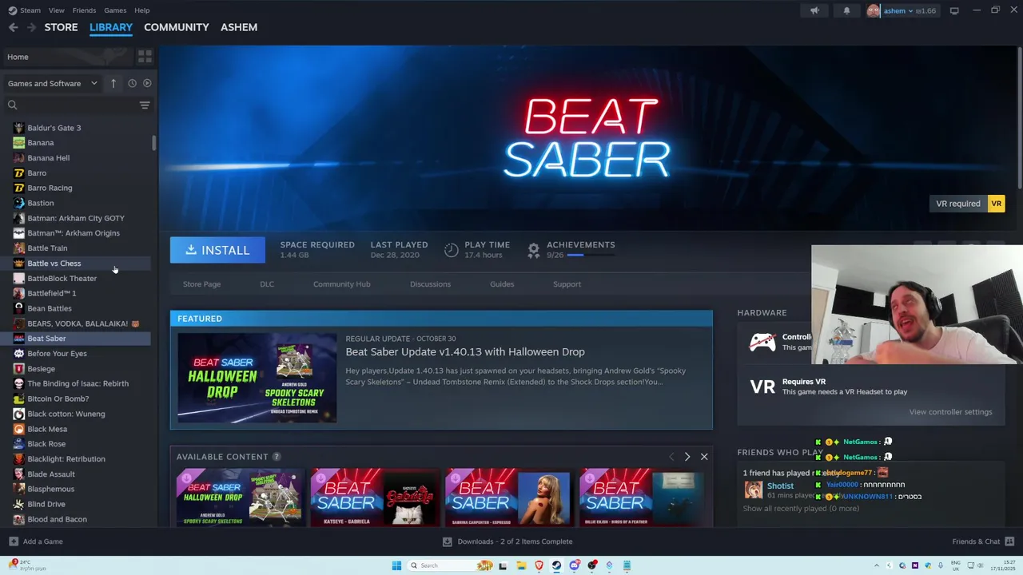Show recent activity clock filter
The width and height of the screenshot is (1023, 575).
coord(132,83)
